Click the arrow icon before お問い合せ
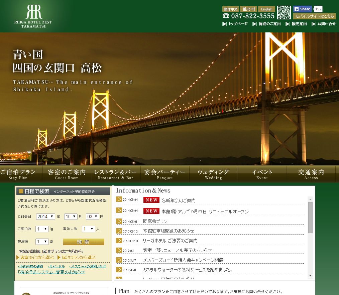This screenshot has height=295, width=339. tap(314, 24)
